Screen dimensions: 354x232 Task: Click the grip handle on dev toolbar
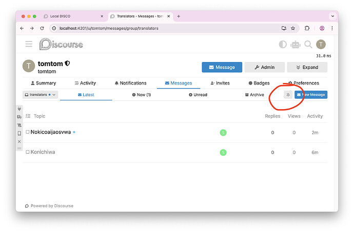point(19,149)
